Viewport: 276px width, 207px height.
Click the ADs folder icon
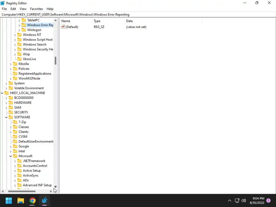click(x=19, y=180)
